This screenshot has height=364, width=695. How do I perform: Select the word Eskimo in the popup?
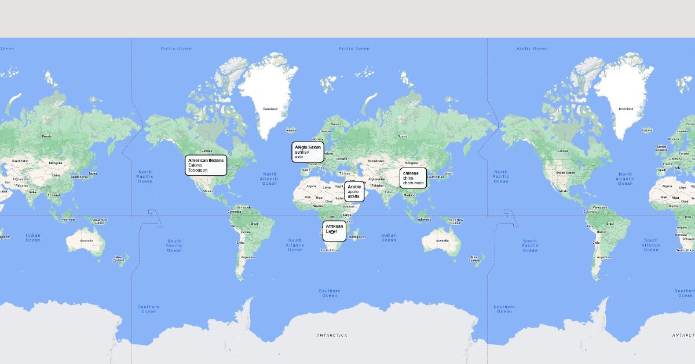(195, 165)
